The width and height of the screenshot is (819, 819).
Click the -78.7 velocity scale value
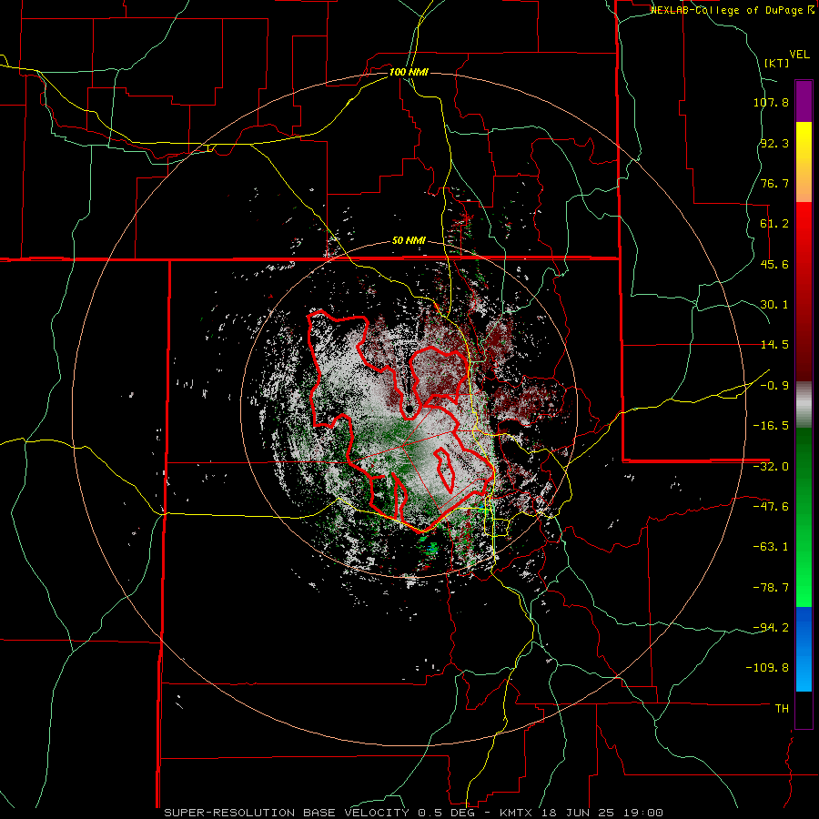coord(771,588)
